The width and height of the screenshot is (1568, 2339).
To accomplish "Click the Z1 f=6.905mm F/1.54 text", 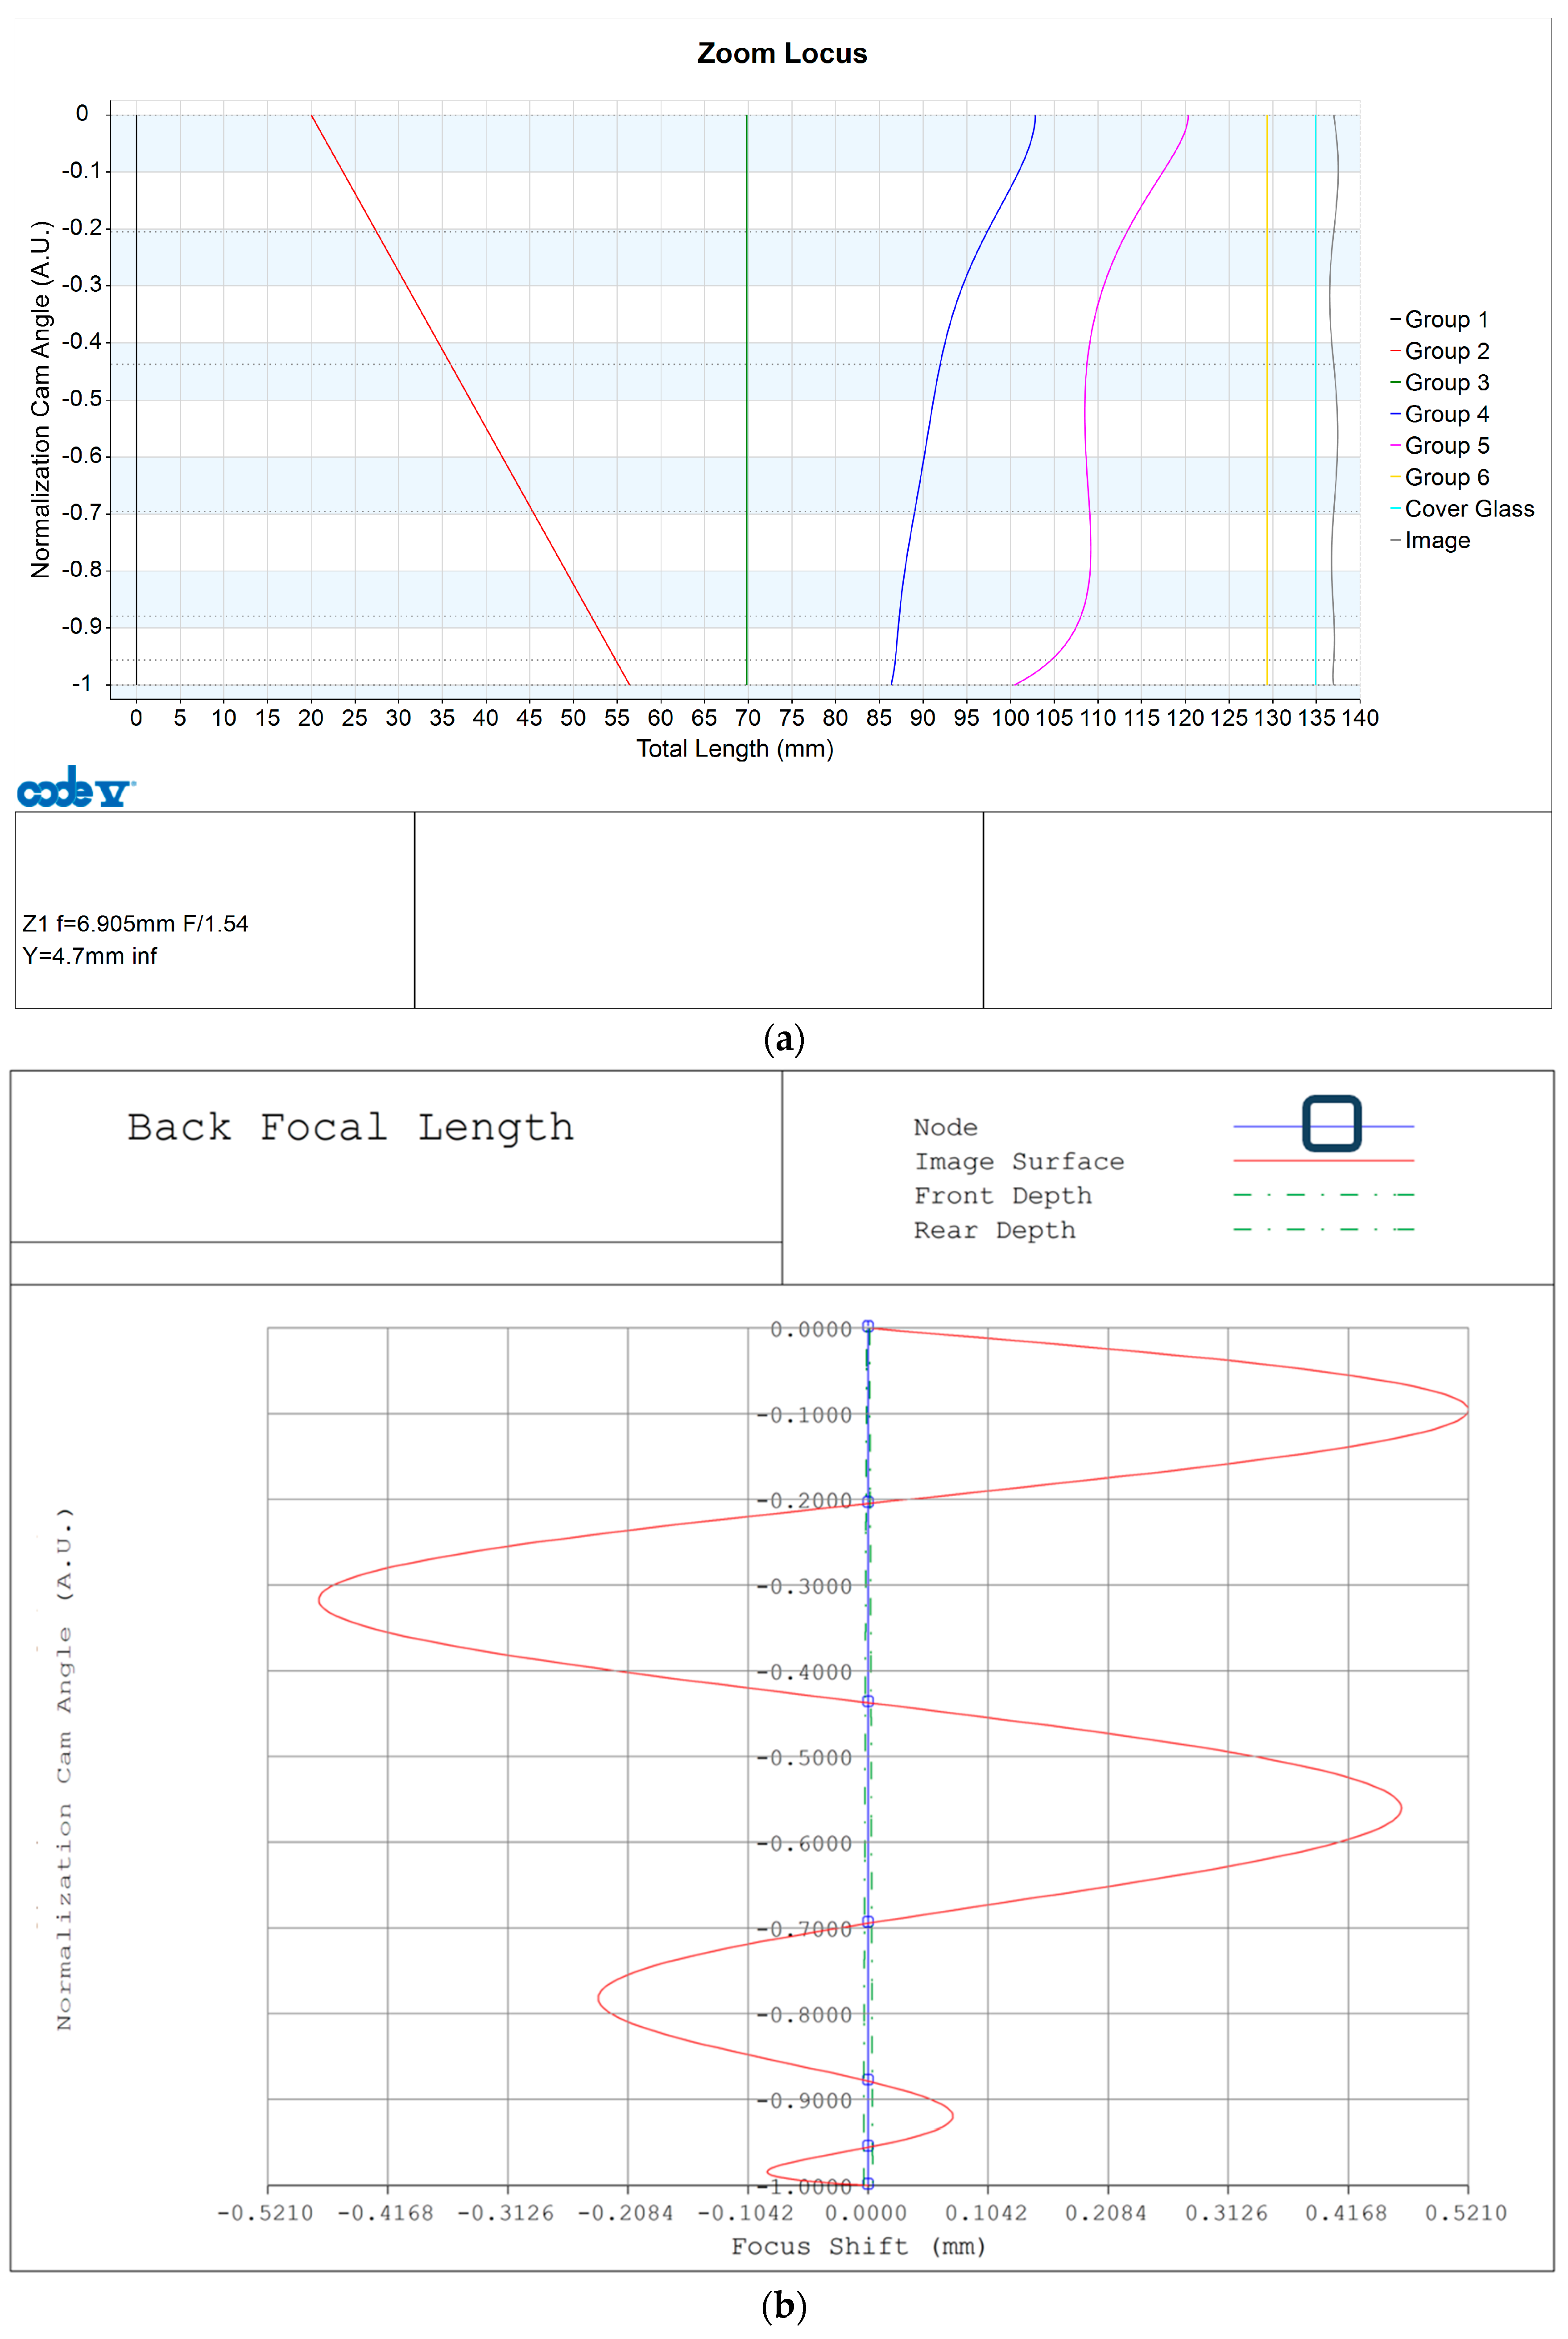I will 135,924.
